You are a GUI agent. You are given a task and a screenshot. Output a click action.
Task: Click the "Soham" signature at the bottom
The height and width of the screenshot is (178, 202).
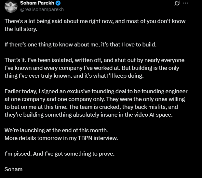13,169
